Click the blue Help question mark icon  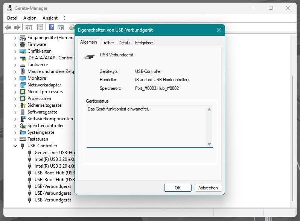[52, 27]
